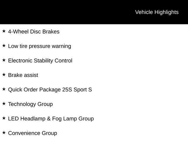
Task: Click the star icon beside Brake assist
Action: click(4, 75)
